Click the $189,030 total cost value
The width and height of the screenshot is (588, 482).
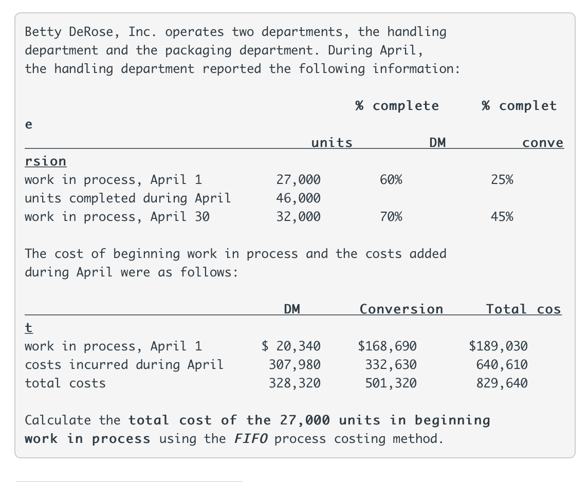pos(499,346)
